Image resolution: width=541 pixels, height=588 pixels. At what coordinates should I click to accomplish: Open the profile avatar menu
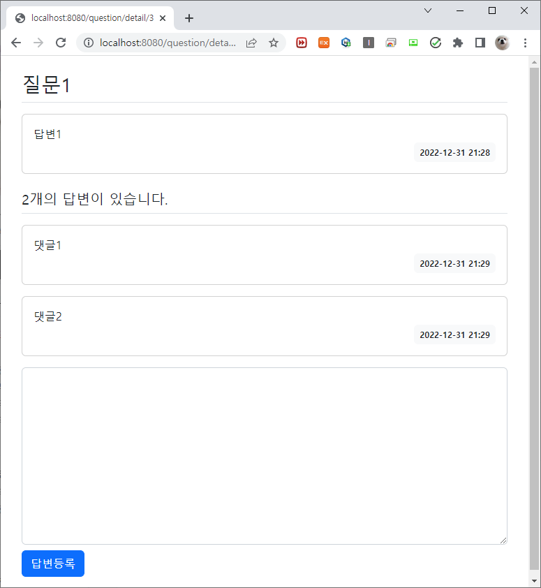503,43
